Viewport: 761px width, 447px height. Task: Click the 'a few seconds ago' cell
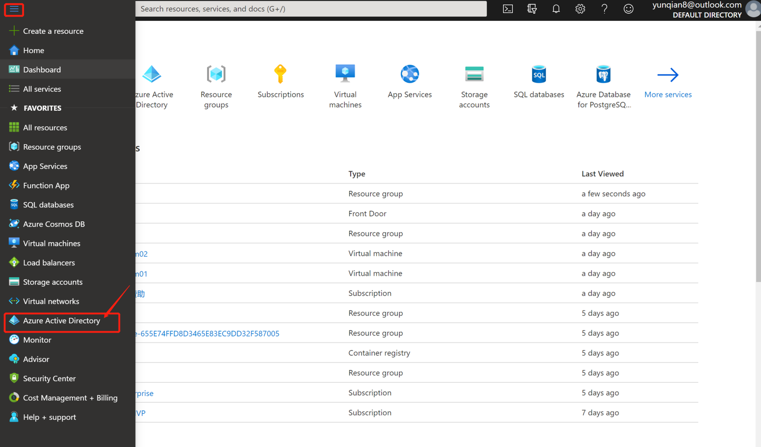pos(614,194)
